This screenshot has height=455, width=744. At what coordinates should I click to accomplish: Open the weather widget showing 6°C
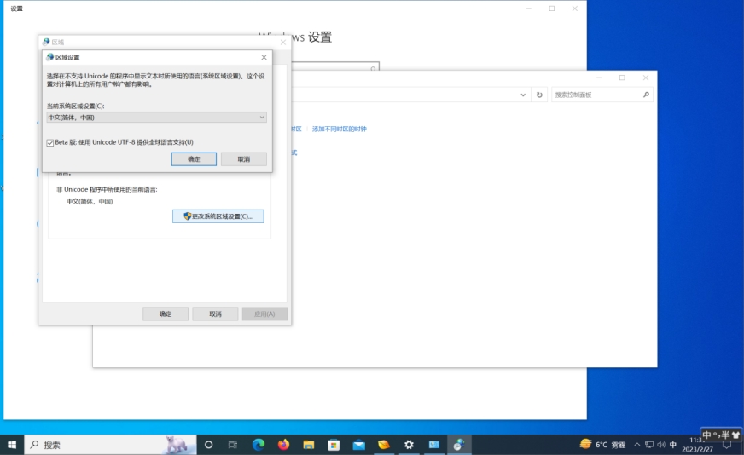click(x=602, y=445)
